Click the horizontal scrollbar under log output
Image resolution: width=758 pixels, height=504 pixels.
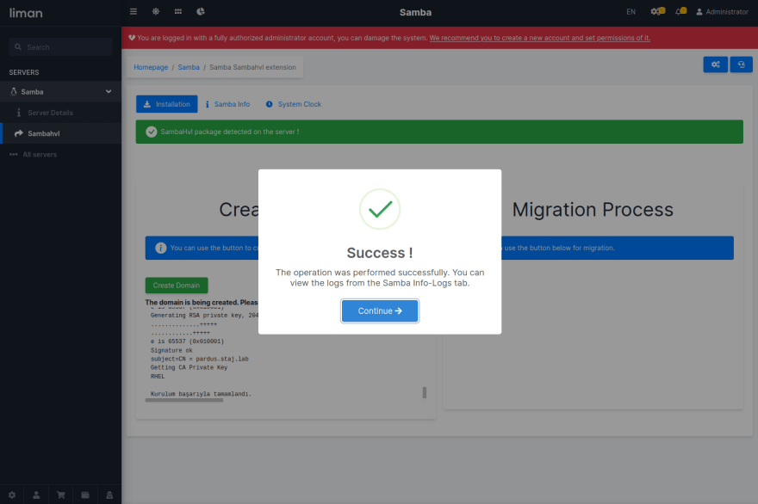point(184,400)
